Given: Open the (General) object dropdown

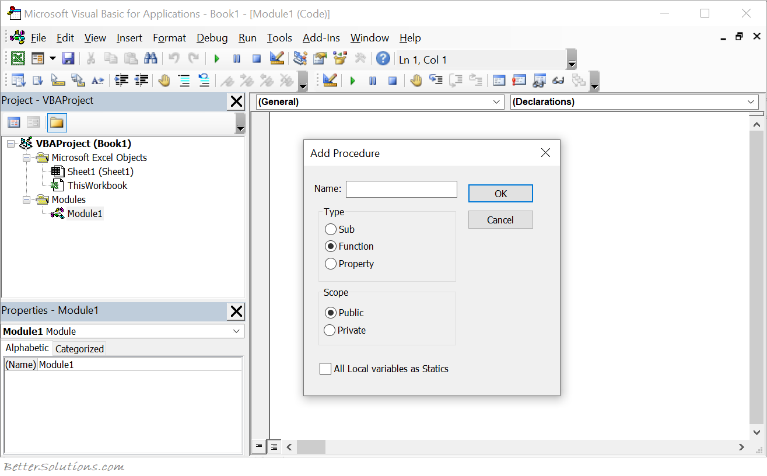Looking at the screenshot, I should point(497,101).
